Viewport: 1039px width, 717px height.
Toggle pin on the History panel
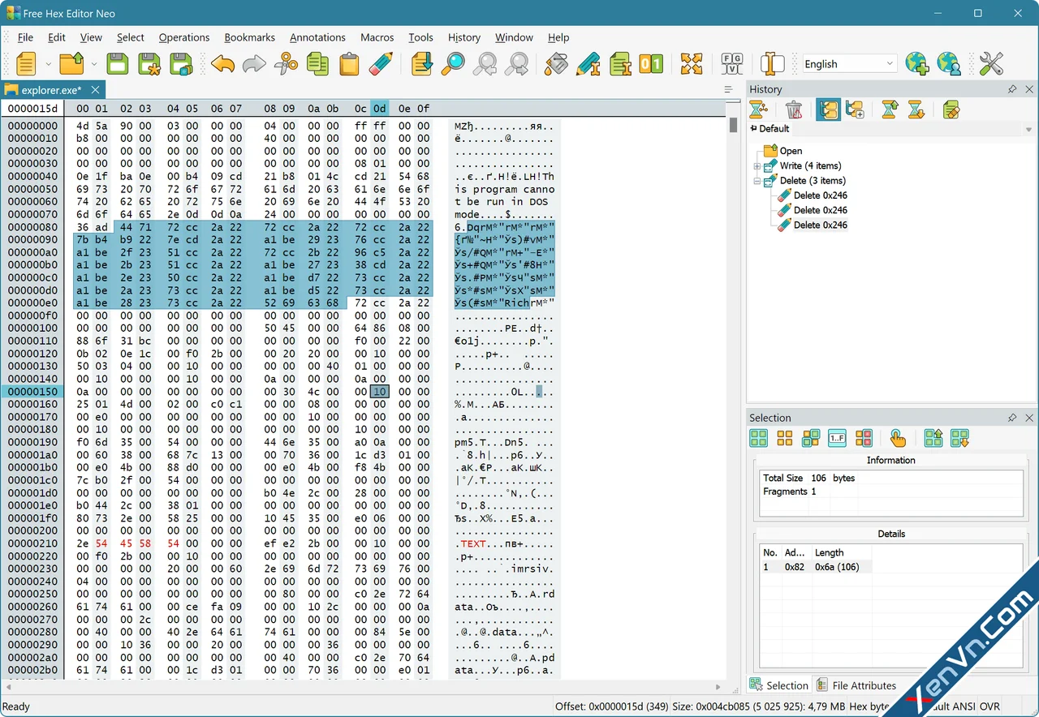point(1012,89)
